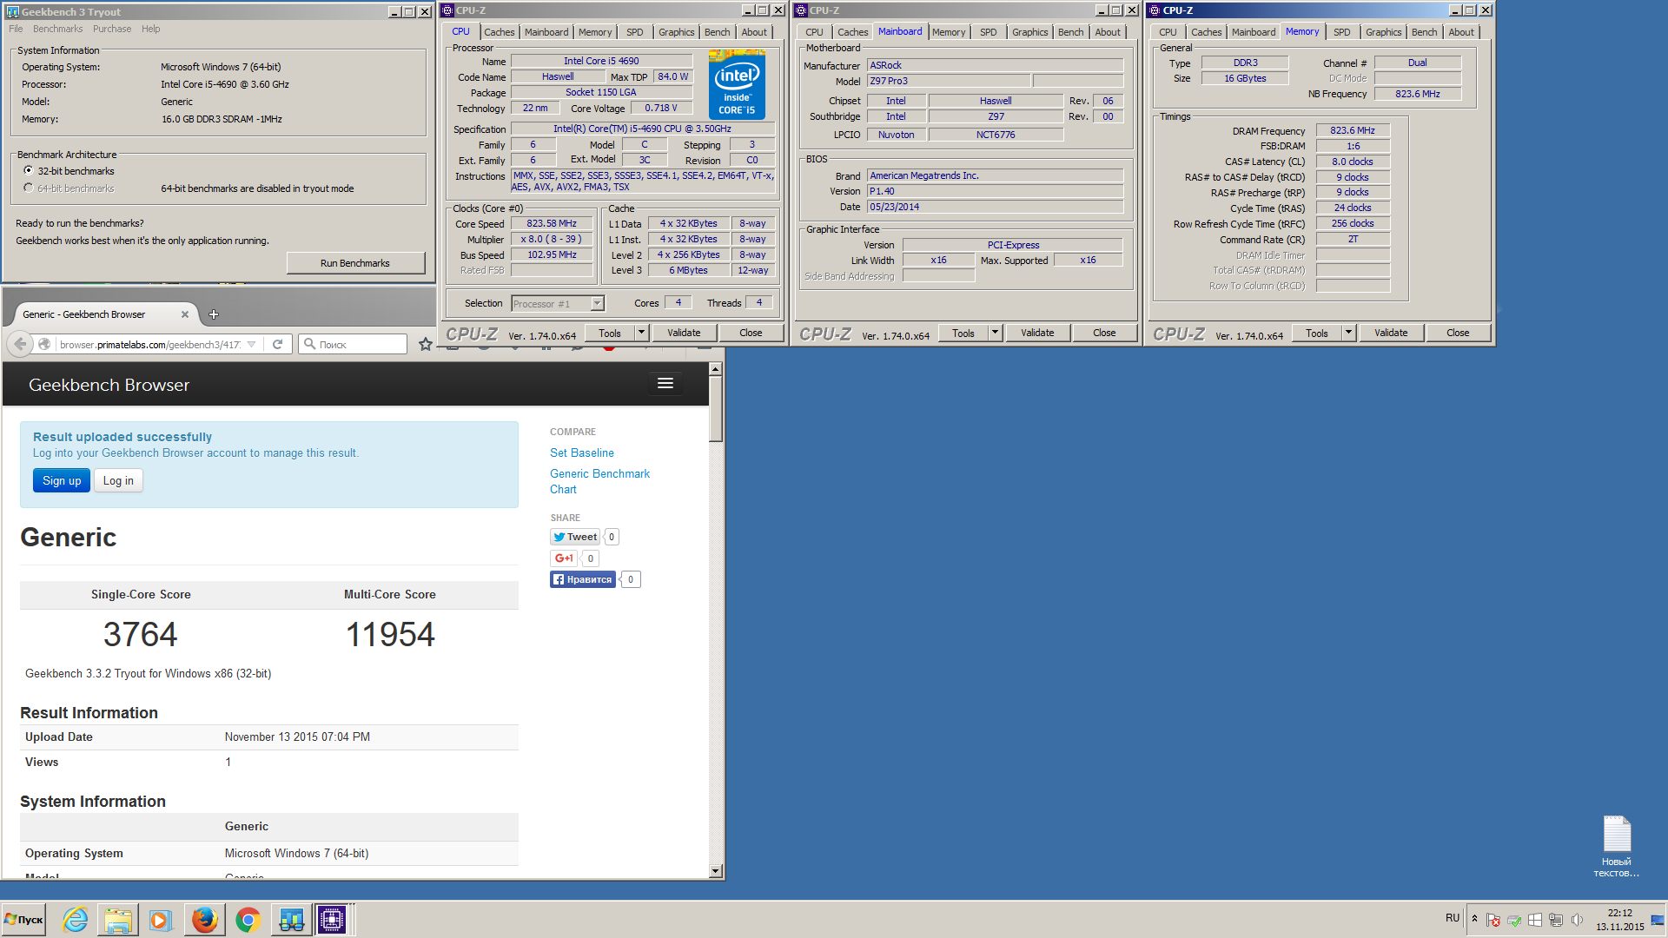Activate the CPU-Z taskbar icon

[332, 920]
